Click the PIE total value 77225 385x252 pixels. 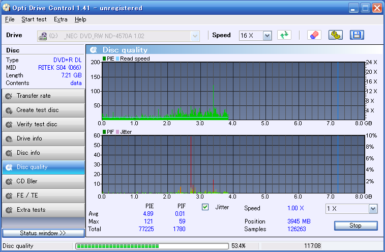(146, 229)
